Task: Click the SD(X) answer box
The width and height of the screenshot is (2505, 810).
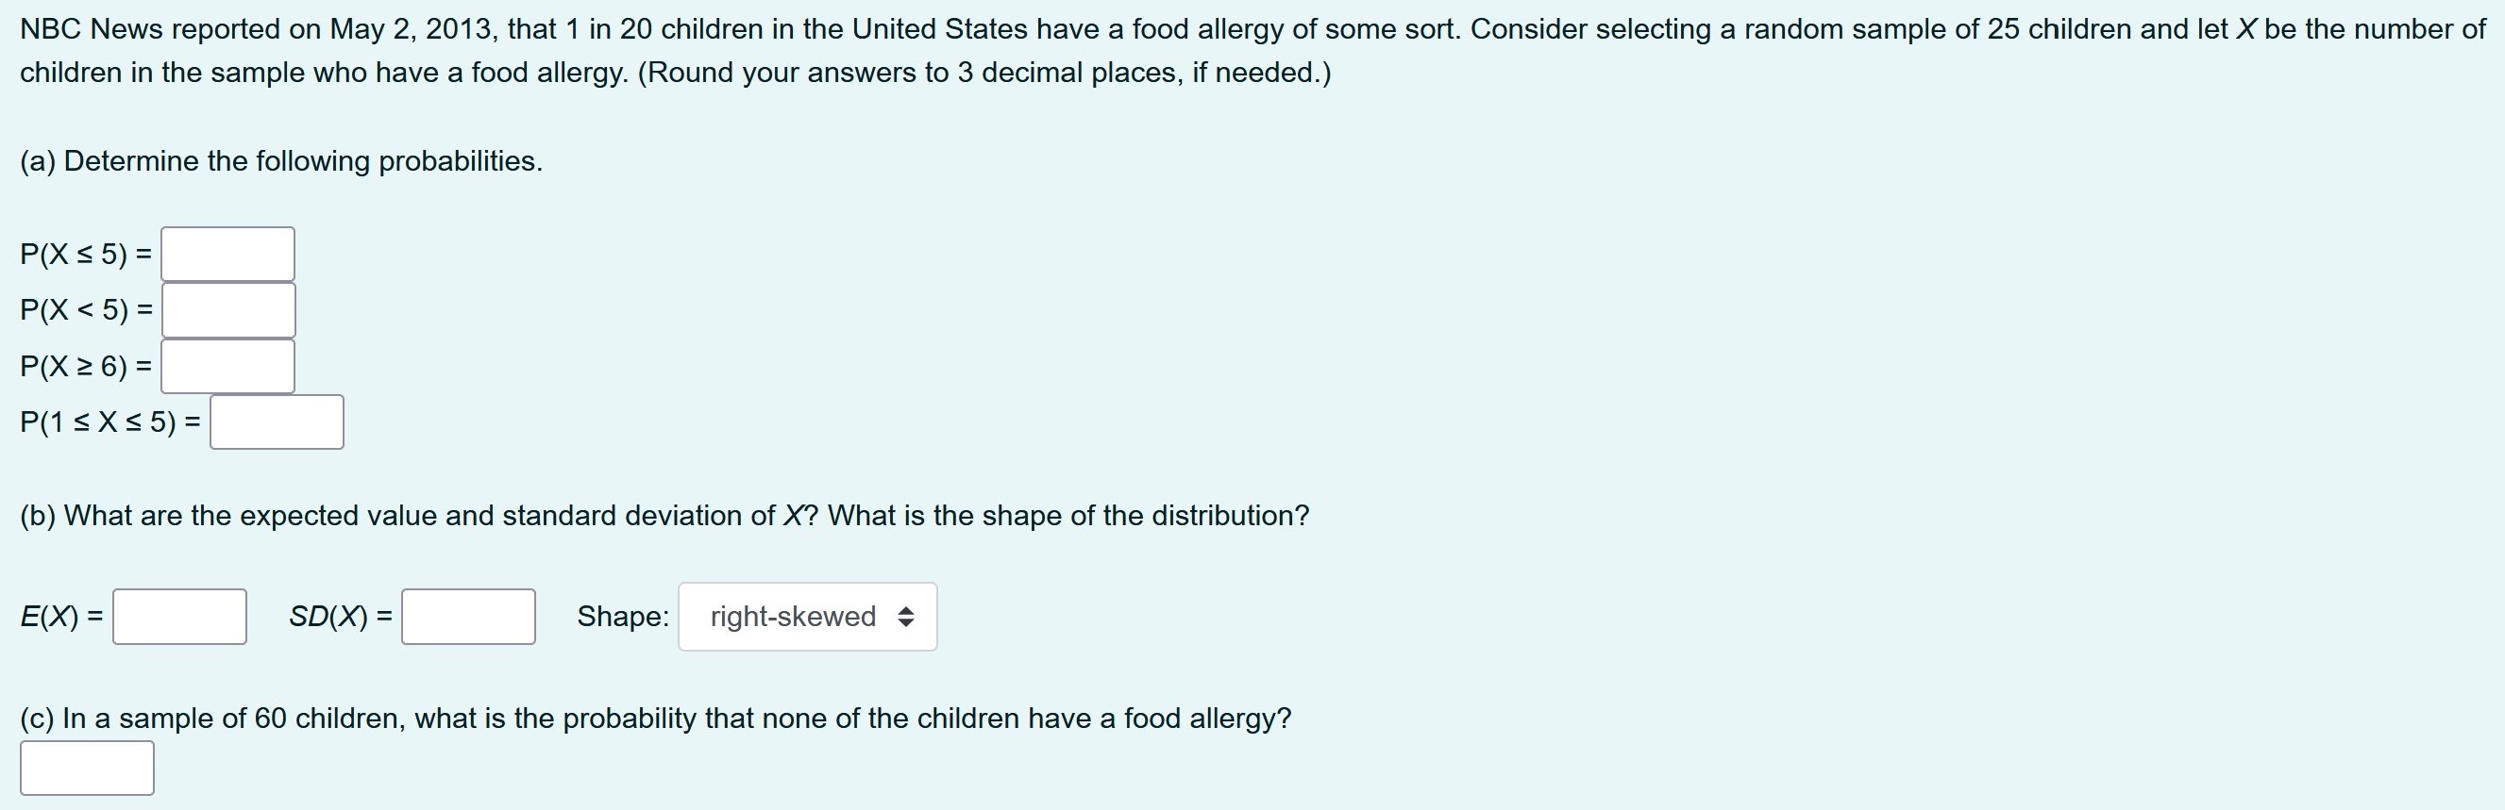Action: point(468,616)
